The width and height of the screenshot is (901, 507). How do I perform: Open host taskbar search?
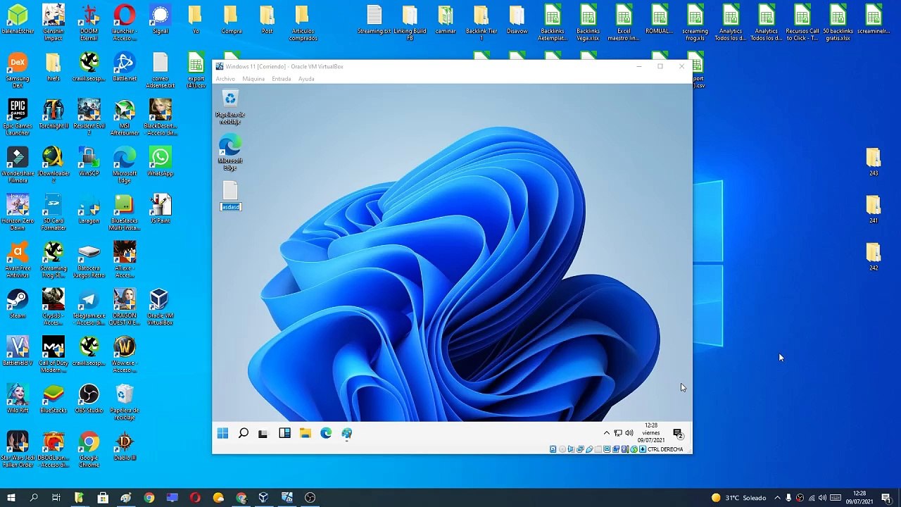click(33, 498)
